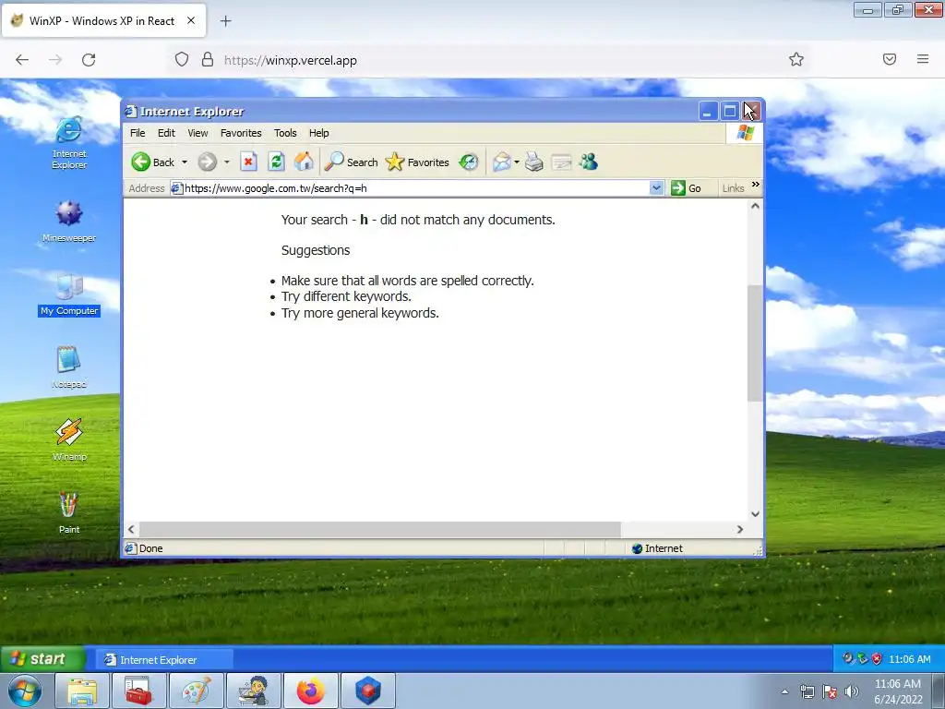
Task: Open the Paint palette app in taskbar
Action: click(197, 691)
